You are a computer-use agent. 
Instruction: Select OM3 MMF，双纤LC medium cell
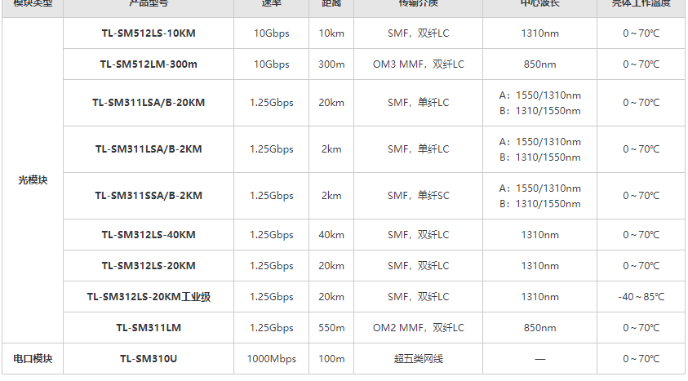[x=418, y=64]
